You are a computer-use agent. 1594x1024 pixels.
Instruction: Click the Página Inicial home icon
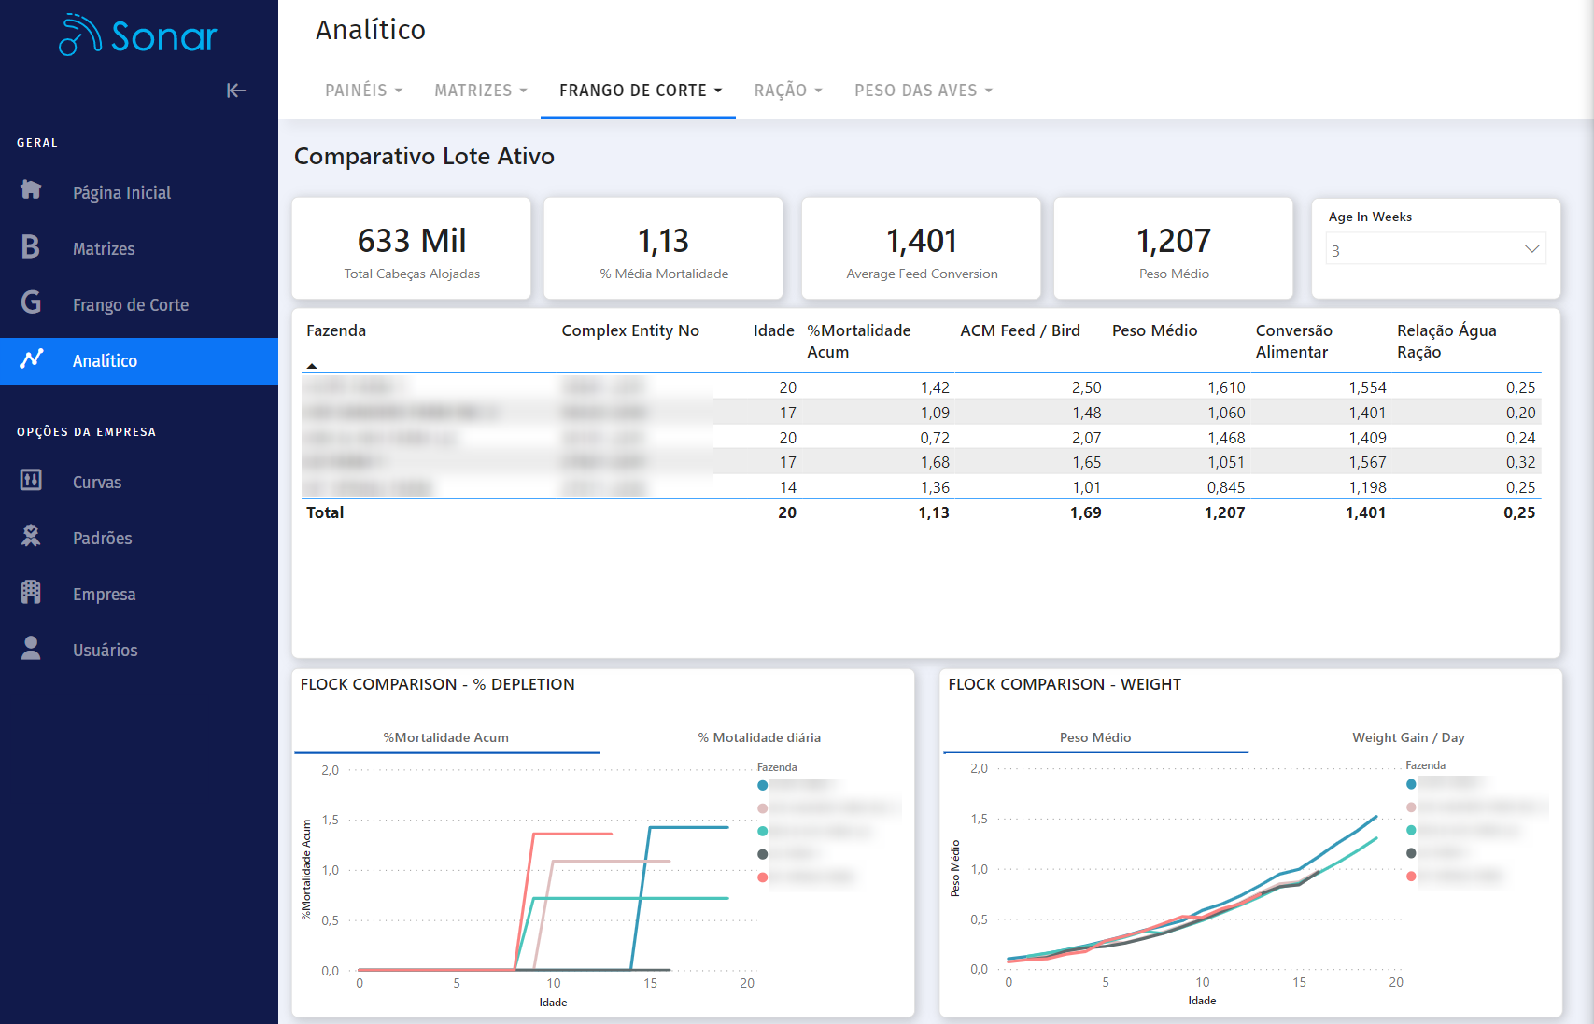pyautogui.click(x=31, y=190)
